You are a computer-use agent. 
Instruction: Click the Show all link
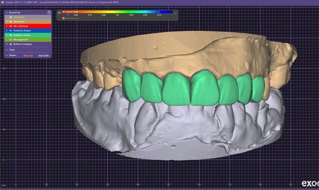pos(28,56)
